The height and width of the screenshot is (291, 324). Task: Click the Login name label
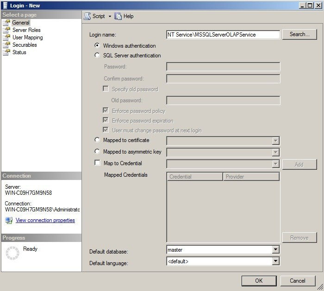pyautogui.click(x=103, y=35)
